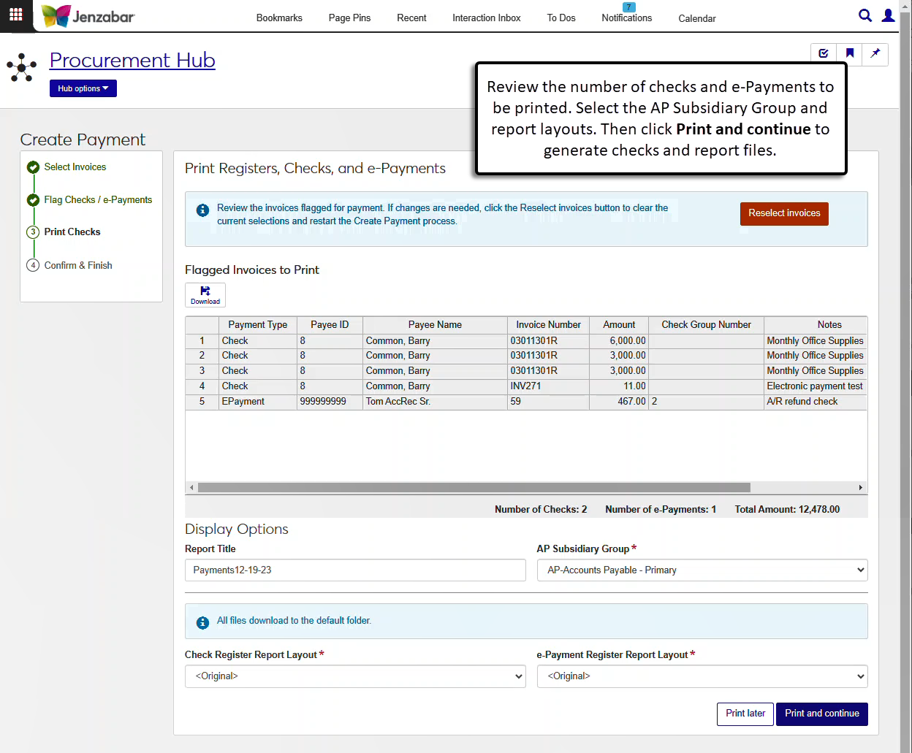Open e-Payment Register Report Layout dropdown
912x753 pixels.
click(702, 676)
